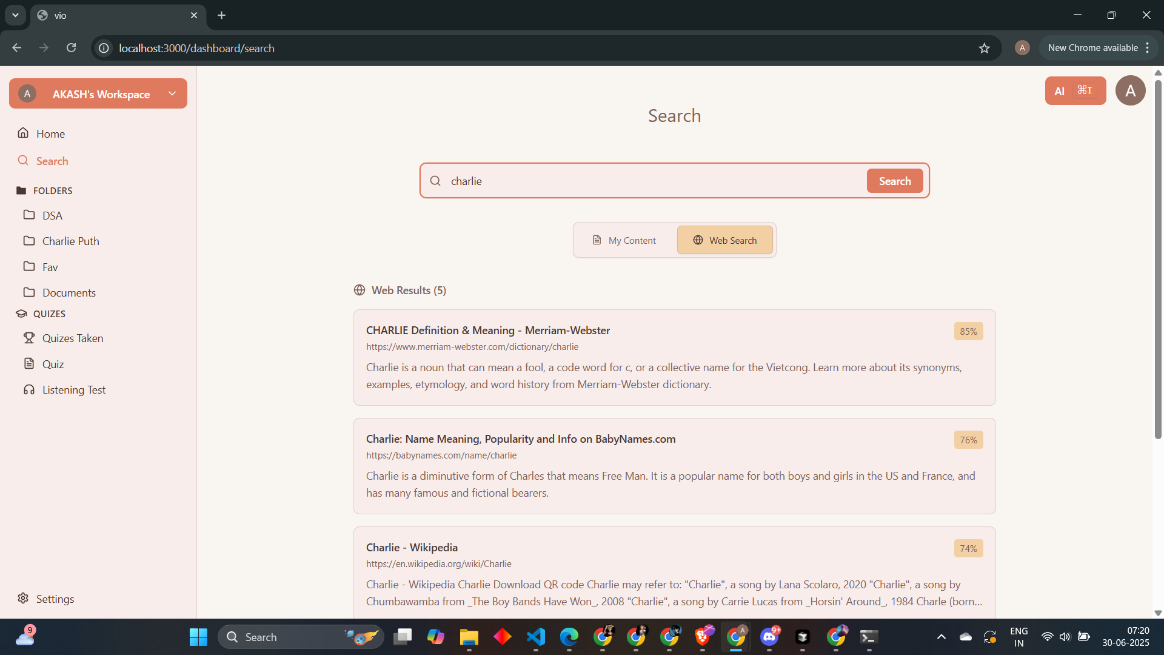Click the user avatar at top right

[x=1130, y=91]
